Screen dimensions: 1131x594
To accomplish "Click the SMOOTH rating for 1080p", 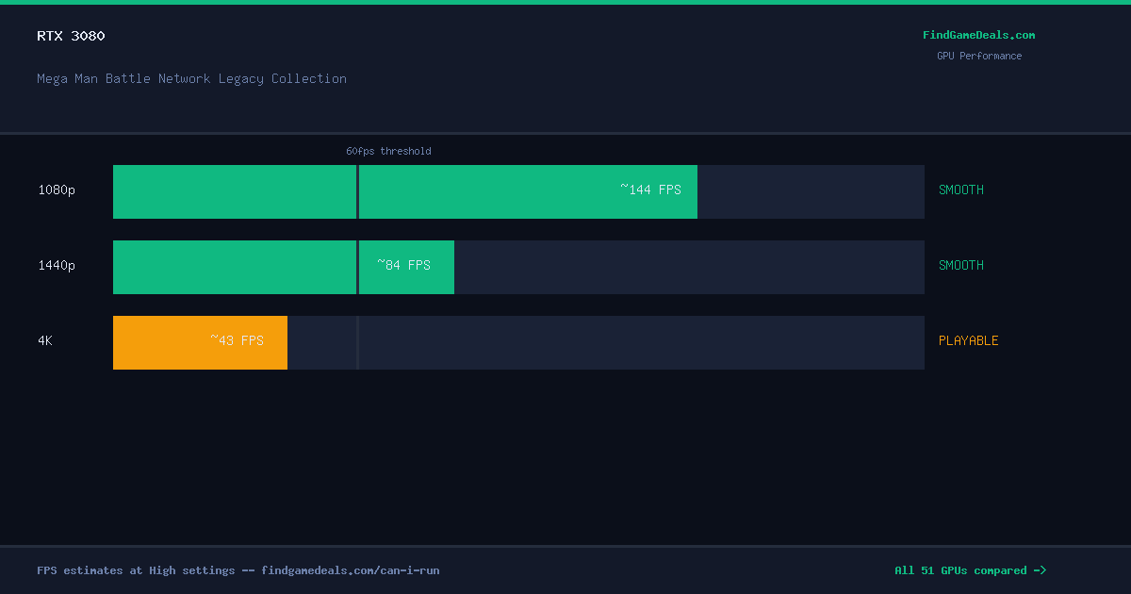I will [x=960, y=190].
